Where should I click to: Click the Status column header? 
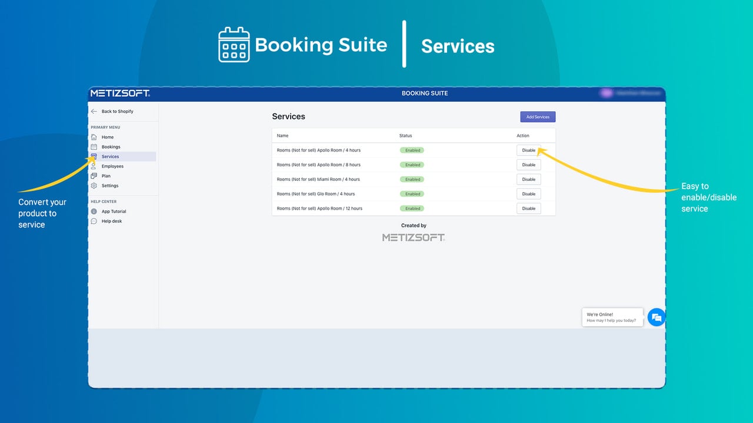point(406,136)
